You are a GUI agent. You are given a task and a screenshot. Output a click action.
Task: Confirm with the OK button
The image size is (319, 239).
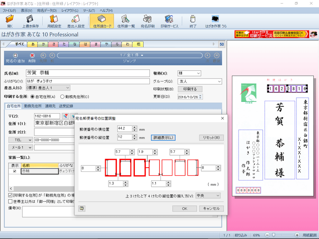[x=184, y=209]
